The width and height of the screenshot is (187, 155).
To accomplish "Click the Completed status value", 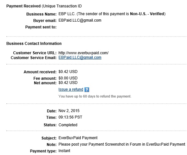I will click(68, 125).
